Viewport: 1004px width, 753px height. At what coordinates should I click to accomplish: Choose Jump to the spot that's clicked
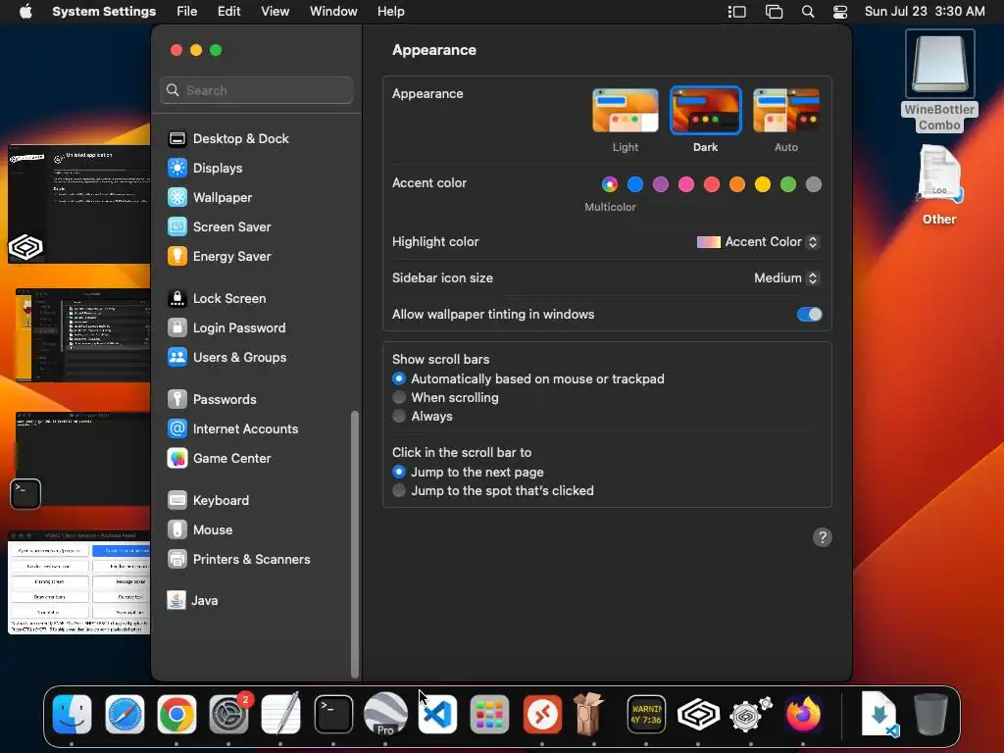[x=399, y=490]
